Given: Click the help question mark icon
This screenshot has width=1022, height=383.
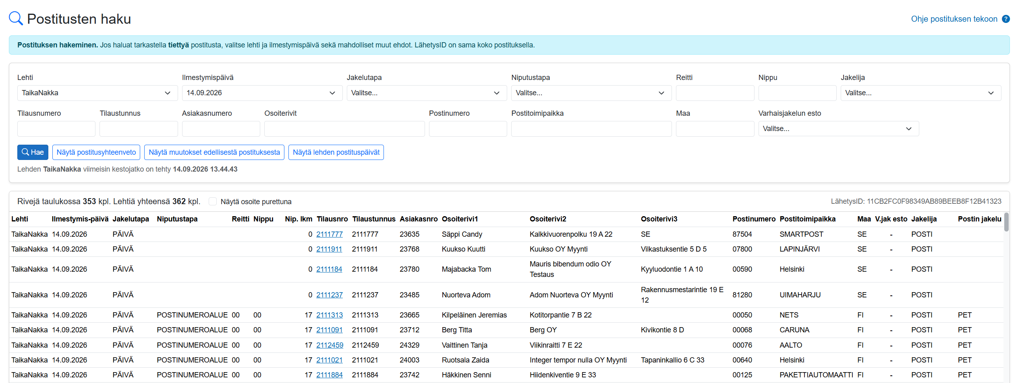Looking at the screenshot, I should tap(1005, 19).
